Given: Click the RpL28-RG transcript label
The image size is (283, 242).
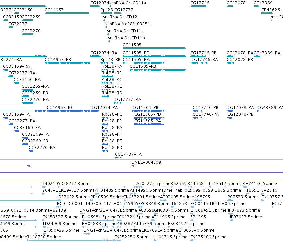Looking at the screenshot, I should pos(112,80).
